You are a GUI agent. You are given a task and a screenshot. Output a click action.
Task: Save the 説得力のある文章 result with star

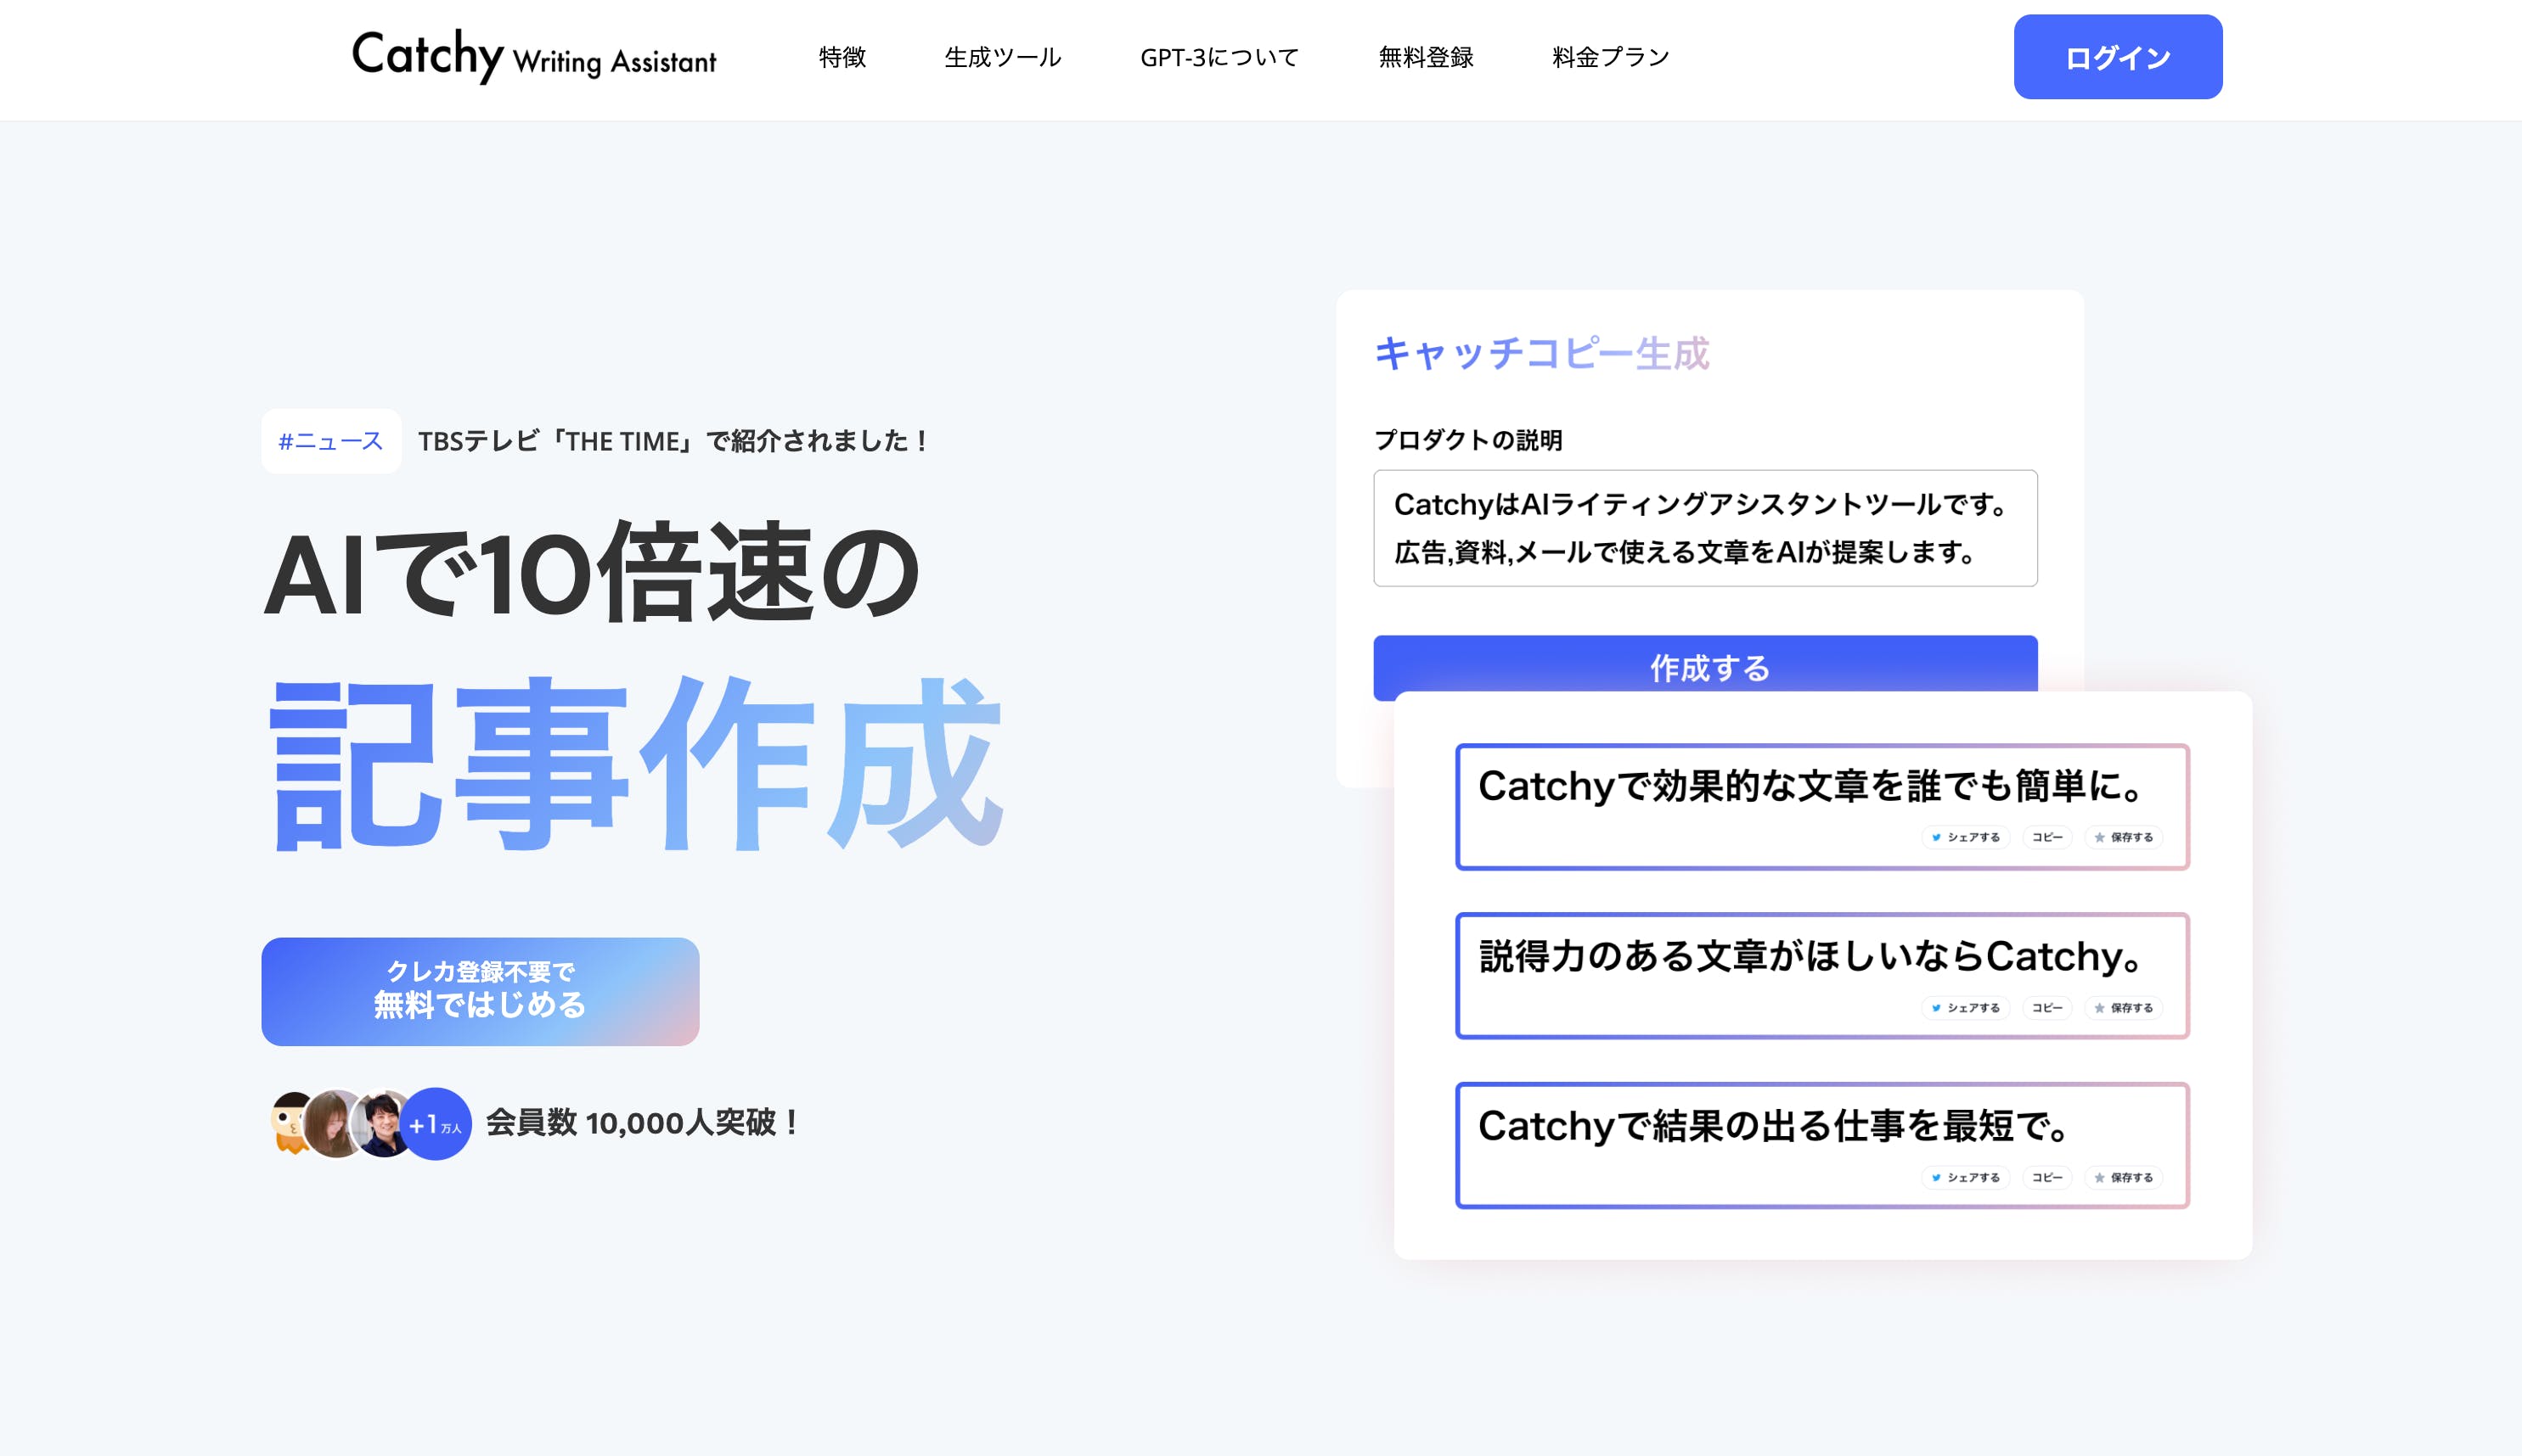pyautogui.click(x=2124, y=1007)
